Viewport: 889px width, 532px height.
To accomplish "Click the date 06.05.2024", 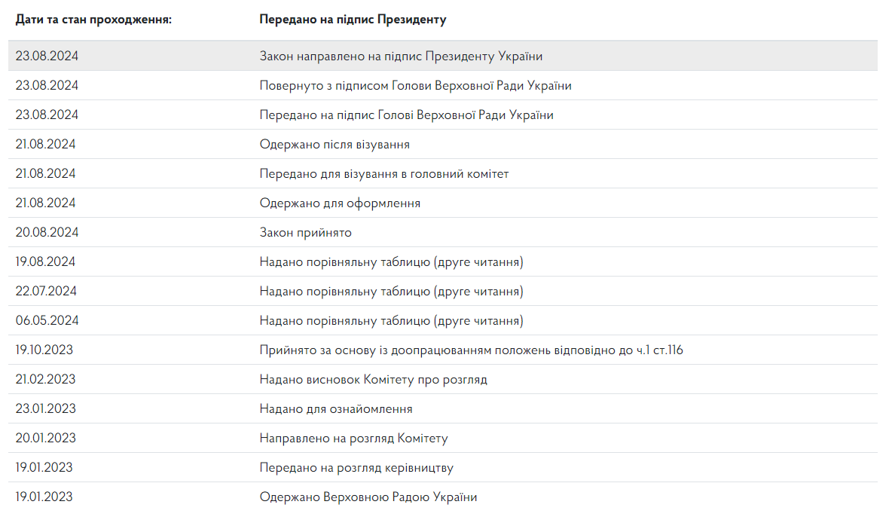I will point(47,321).
